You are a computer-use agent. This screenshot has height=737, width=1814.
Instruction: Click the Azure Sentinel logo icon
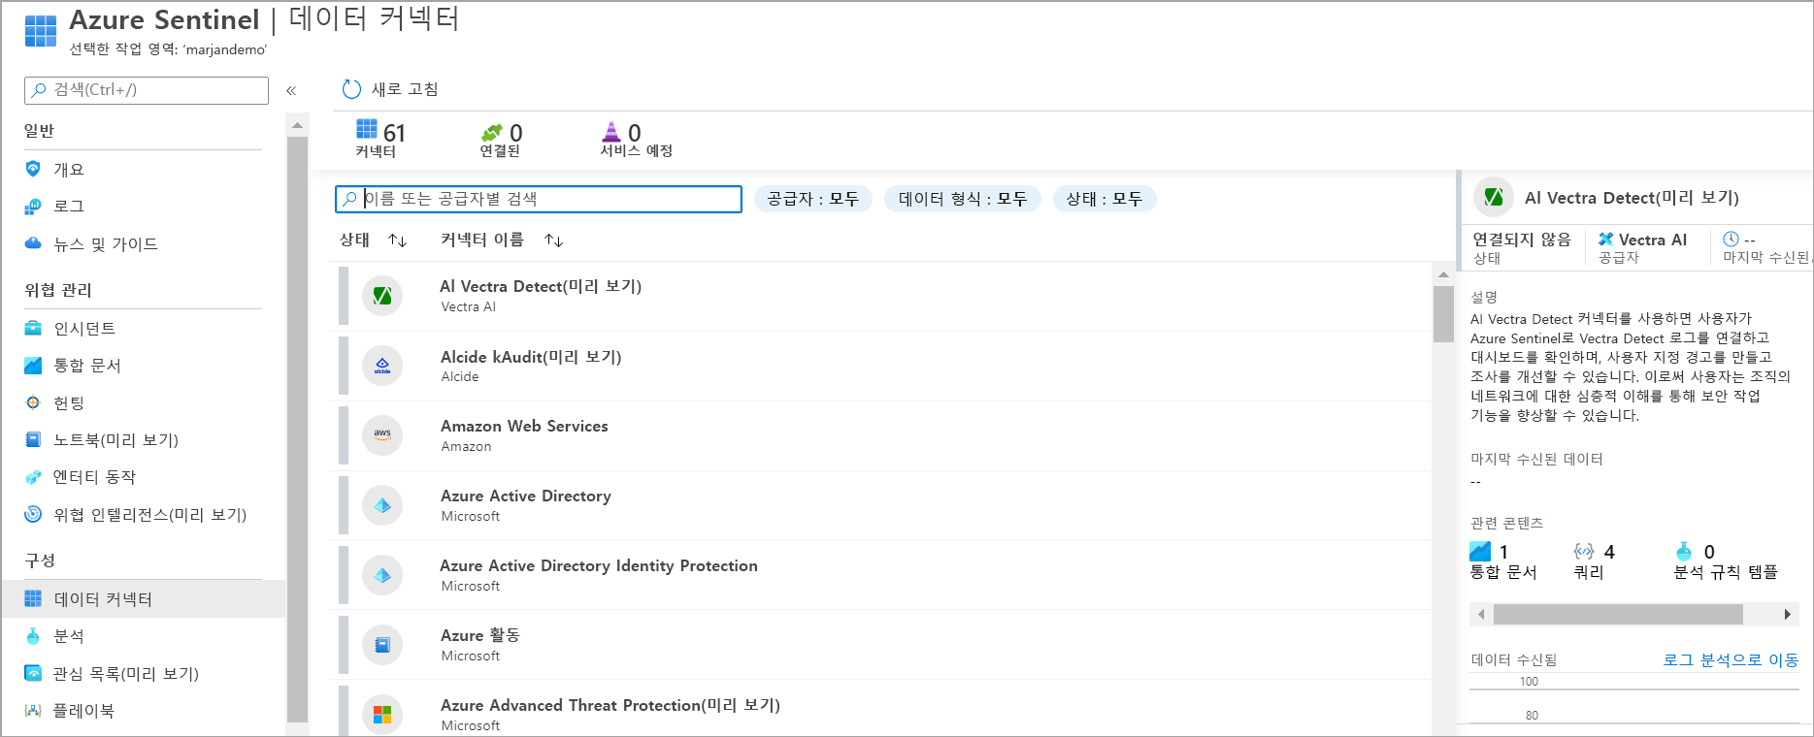(x=41, y=31)
